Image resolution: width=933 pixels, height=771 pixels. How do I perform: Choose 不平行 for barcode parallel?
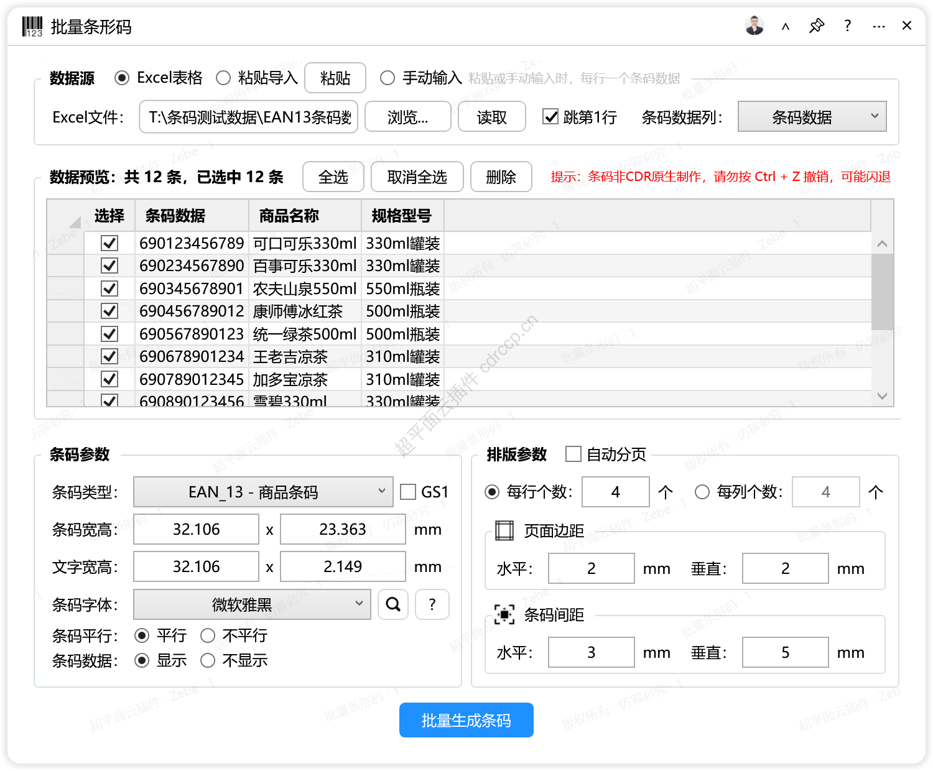point(234,635)
